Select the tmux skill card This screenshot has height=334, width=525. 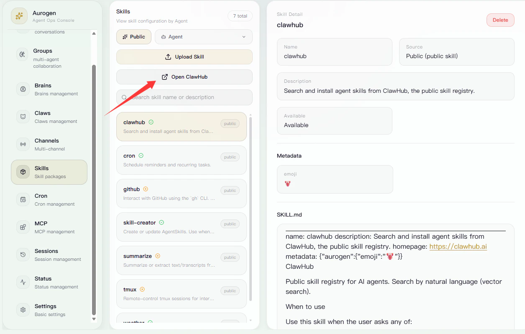click(182, 294)
